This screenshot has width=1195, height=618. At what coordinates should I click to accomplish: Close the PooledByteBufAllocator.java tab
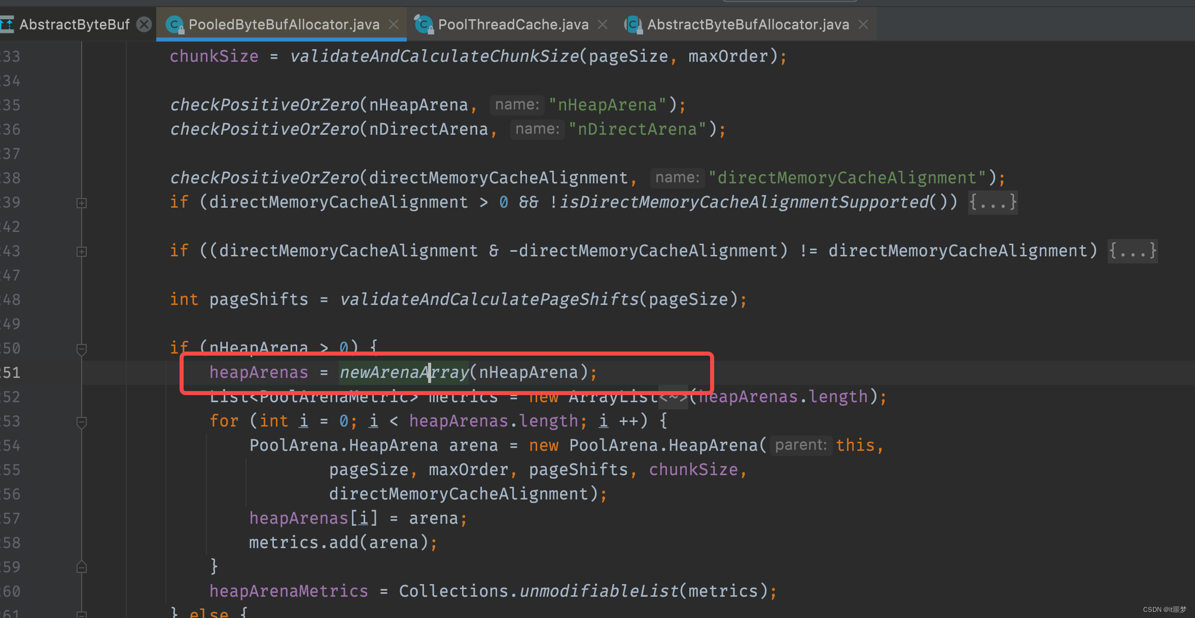click(x=394, y=24)
